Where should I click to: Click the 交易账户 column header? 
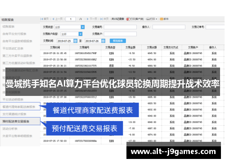click(x=193, y=47)
